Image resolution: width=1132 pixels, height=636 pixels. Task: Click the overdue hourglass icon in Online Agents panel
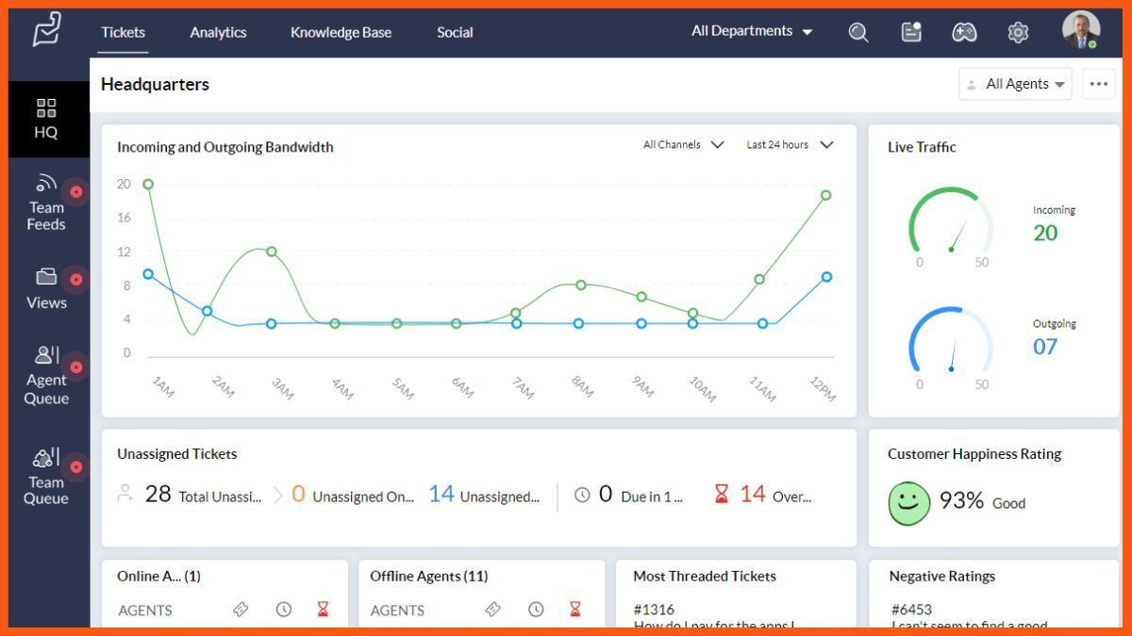[324, 610]
